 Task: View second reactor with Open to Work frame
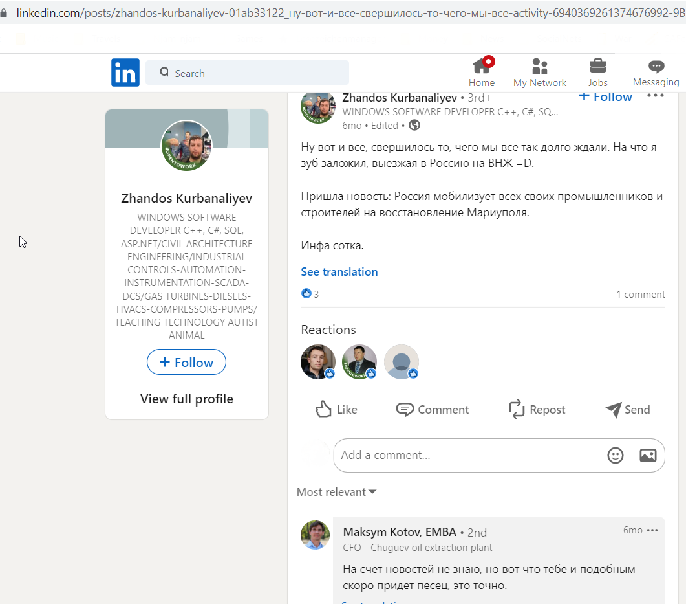359,362
